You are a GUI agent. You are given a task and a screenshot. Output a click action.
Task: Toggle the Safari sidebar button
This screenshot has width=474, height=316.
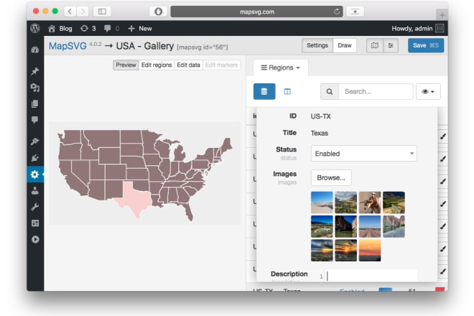tap(102, 11)
